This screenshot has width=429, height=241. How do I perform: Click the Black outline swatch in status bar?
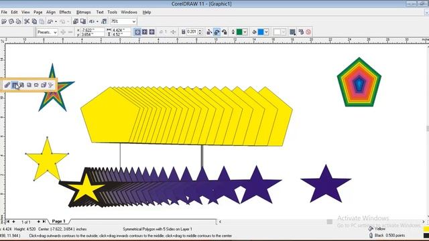coord(426,235)
